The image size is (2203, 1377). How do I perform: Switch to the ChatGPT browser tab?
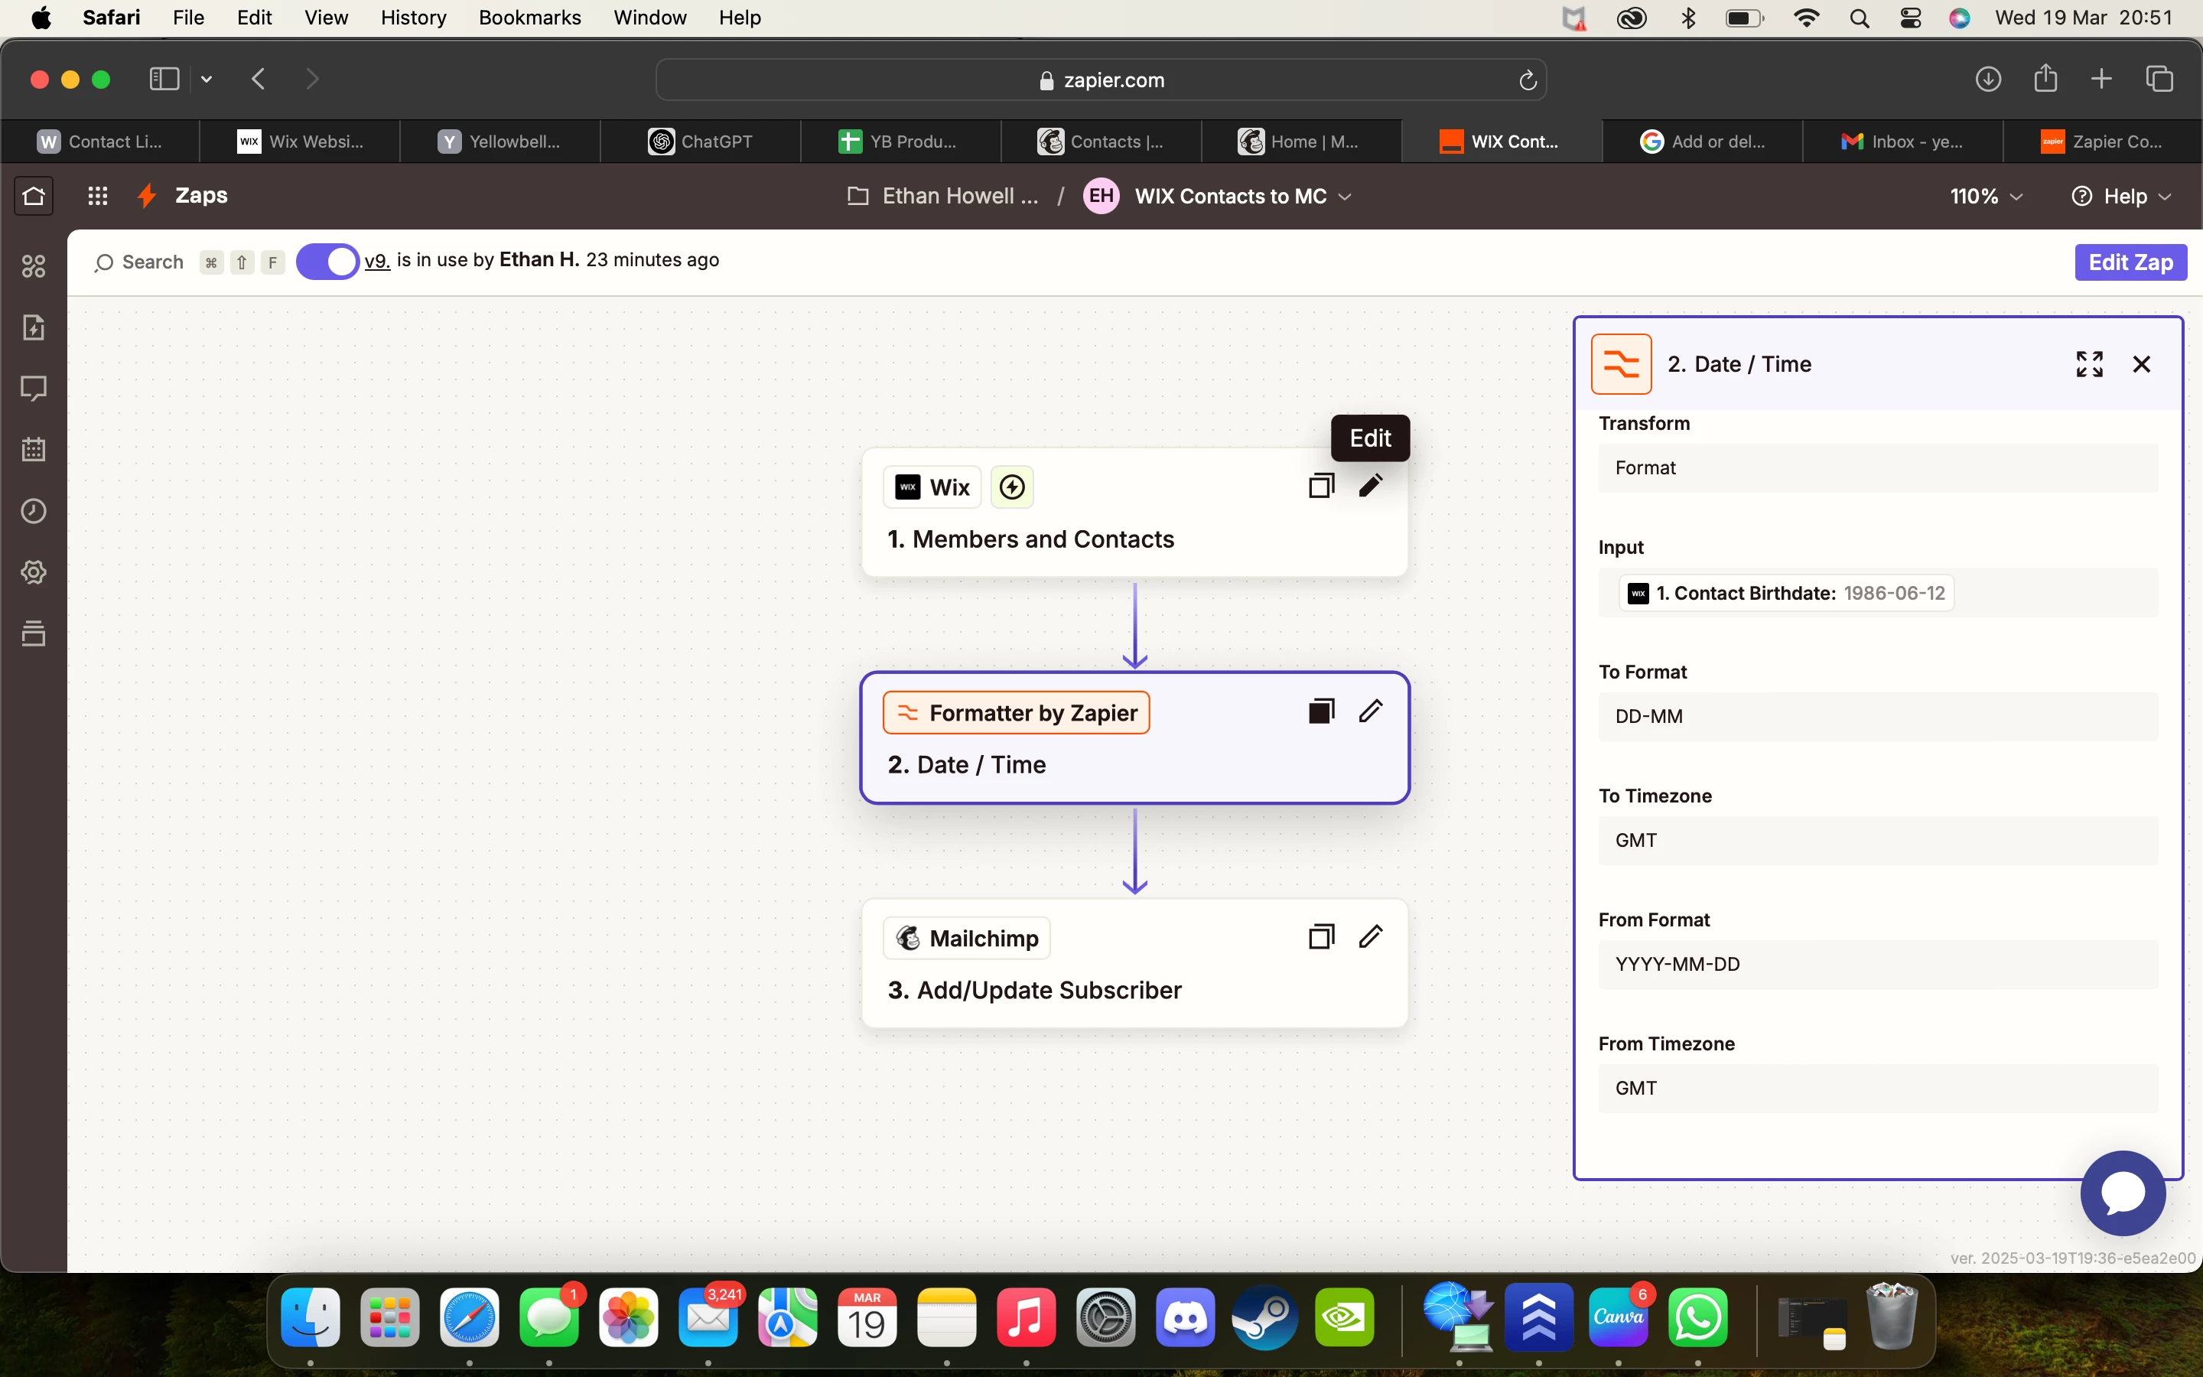tap(700, 142)
